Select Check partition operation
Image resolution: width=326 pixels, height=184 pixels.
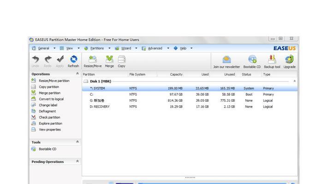49,117
